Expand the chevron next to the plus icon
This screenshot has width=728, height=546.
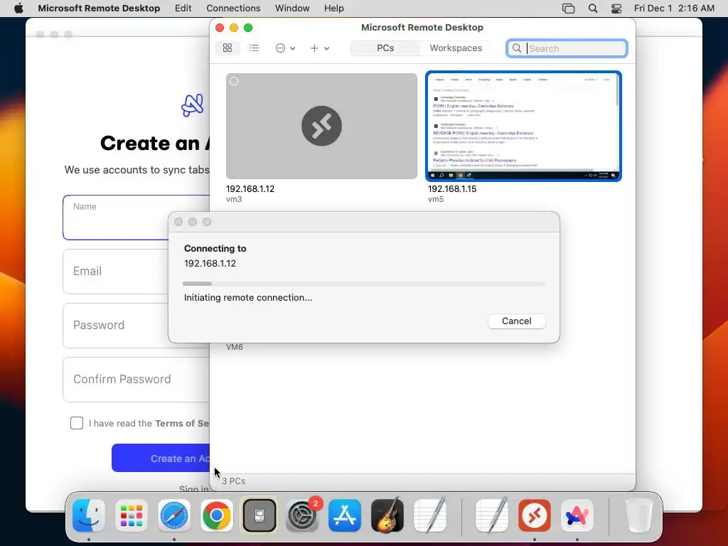[x=327, y=48]
